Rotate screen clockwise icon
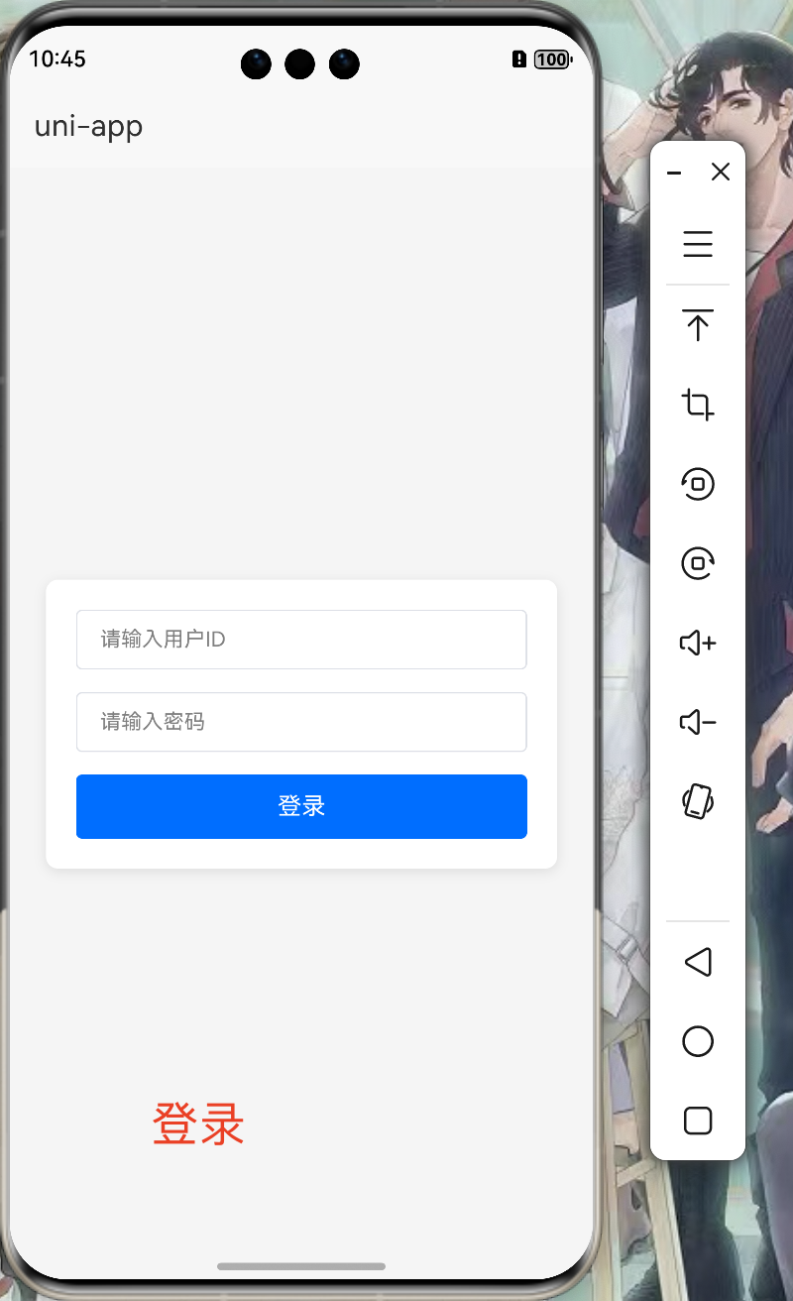This screenshot has height=1301, width=793. point(698,563)
